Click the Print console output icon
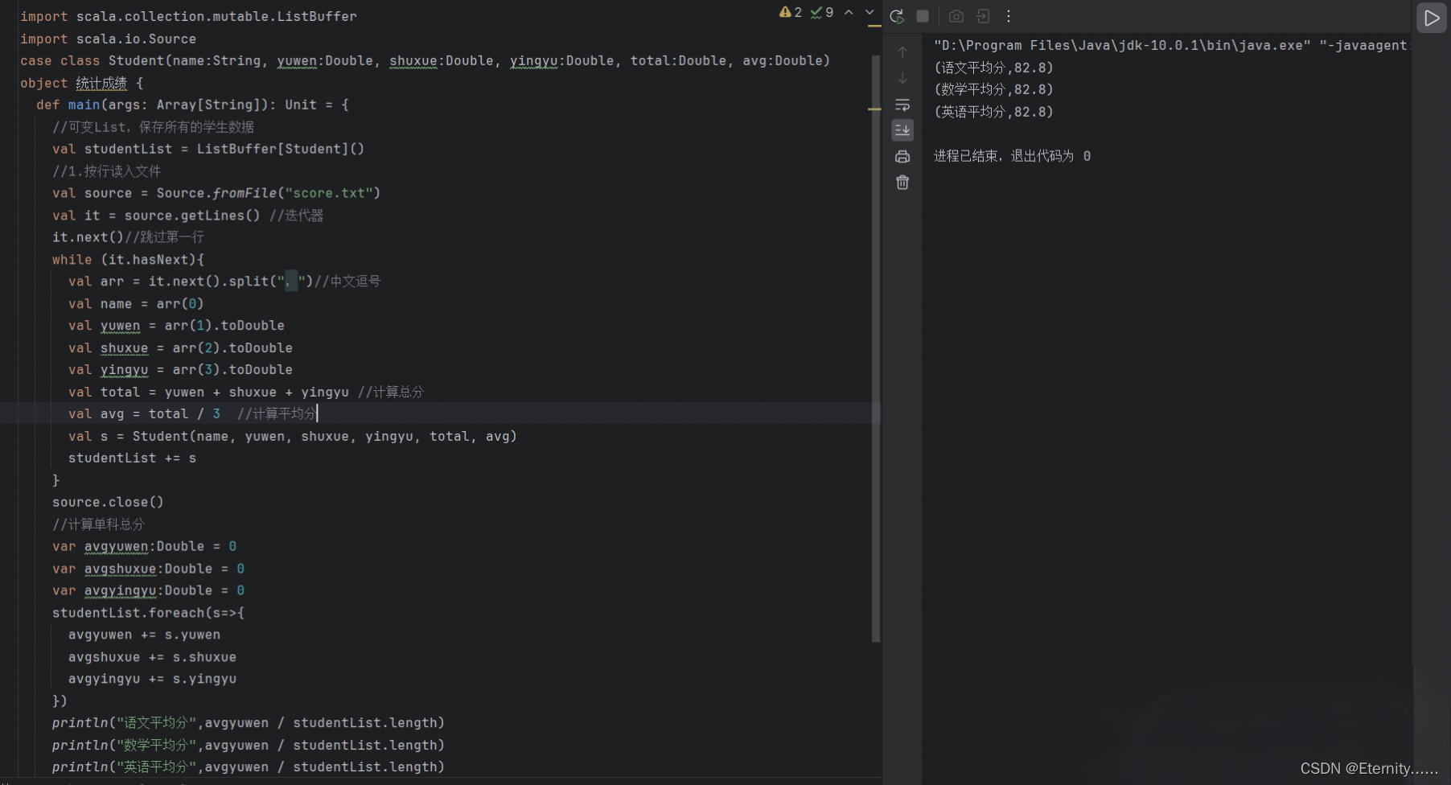The width and height of the screenshot is (1451, 785). [x=902, y=157]
